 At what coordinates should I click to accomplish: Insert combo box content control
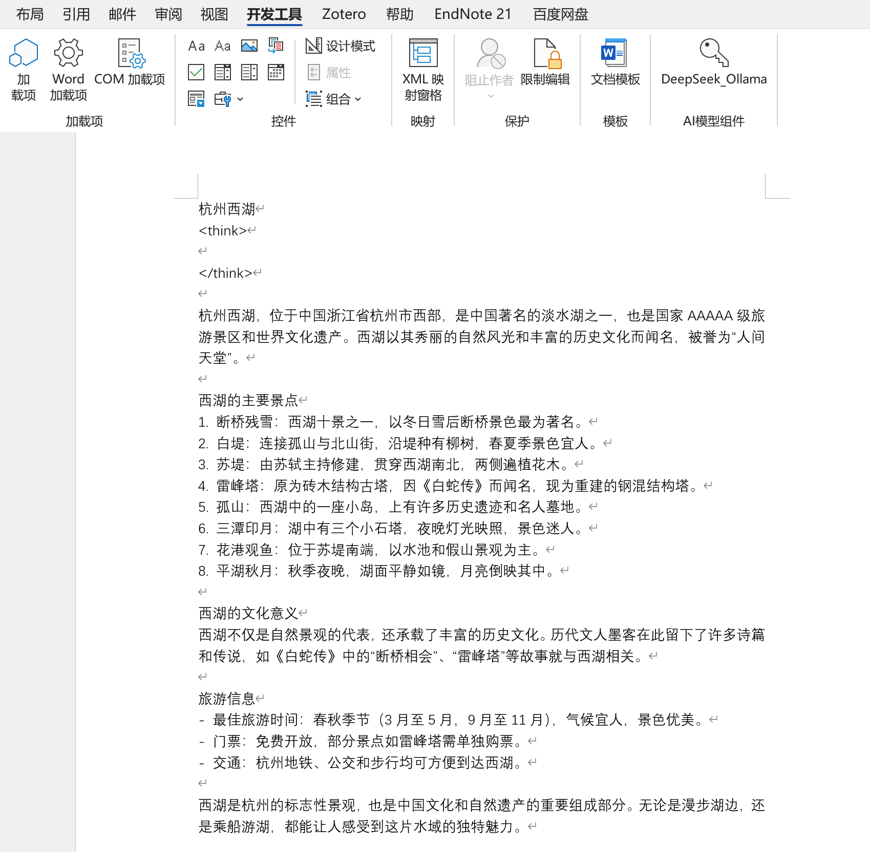tap(223, 72)
